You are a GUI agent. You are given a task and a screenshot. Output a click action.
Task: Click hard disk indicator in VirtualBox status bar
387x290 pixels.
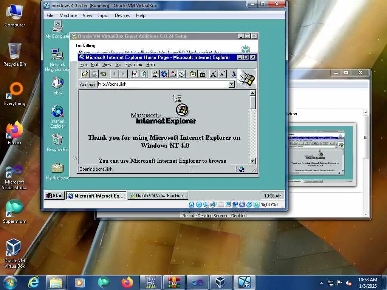[x=191, y=204]
